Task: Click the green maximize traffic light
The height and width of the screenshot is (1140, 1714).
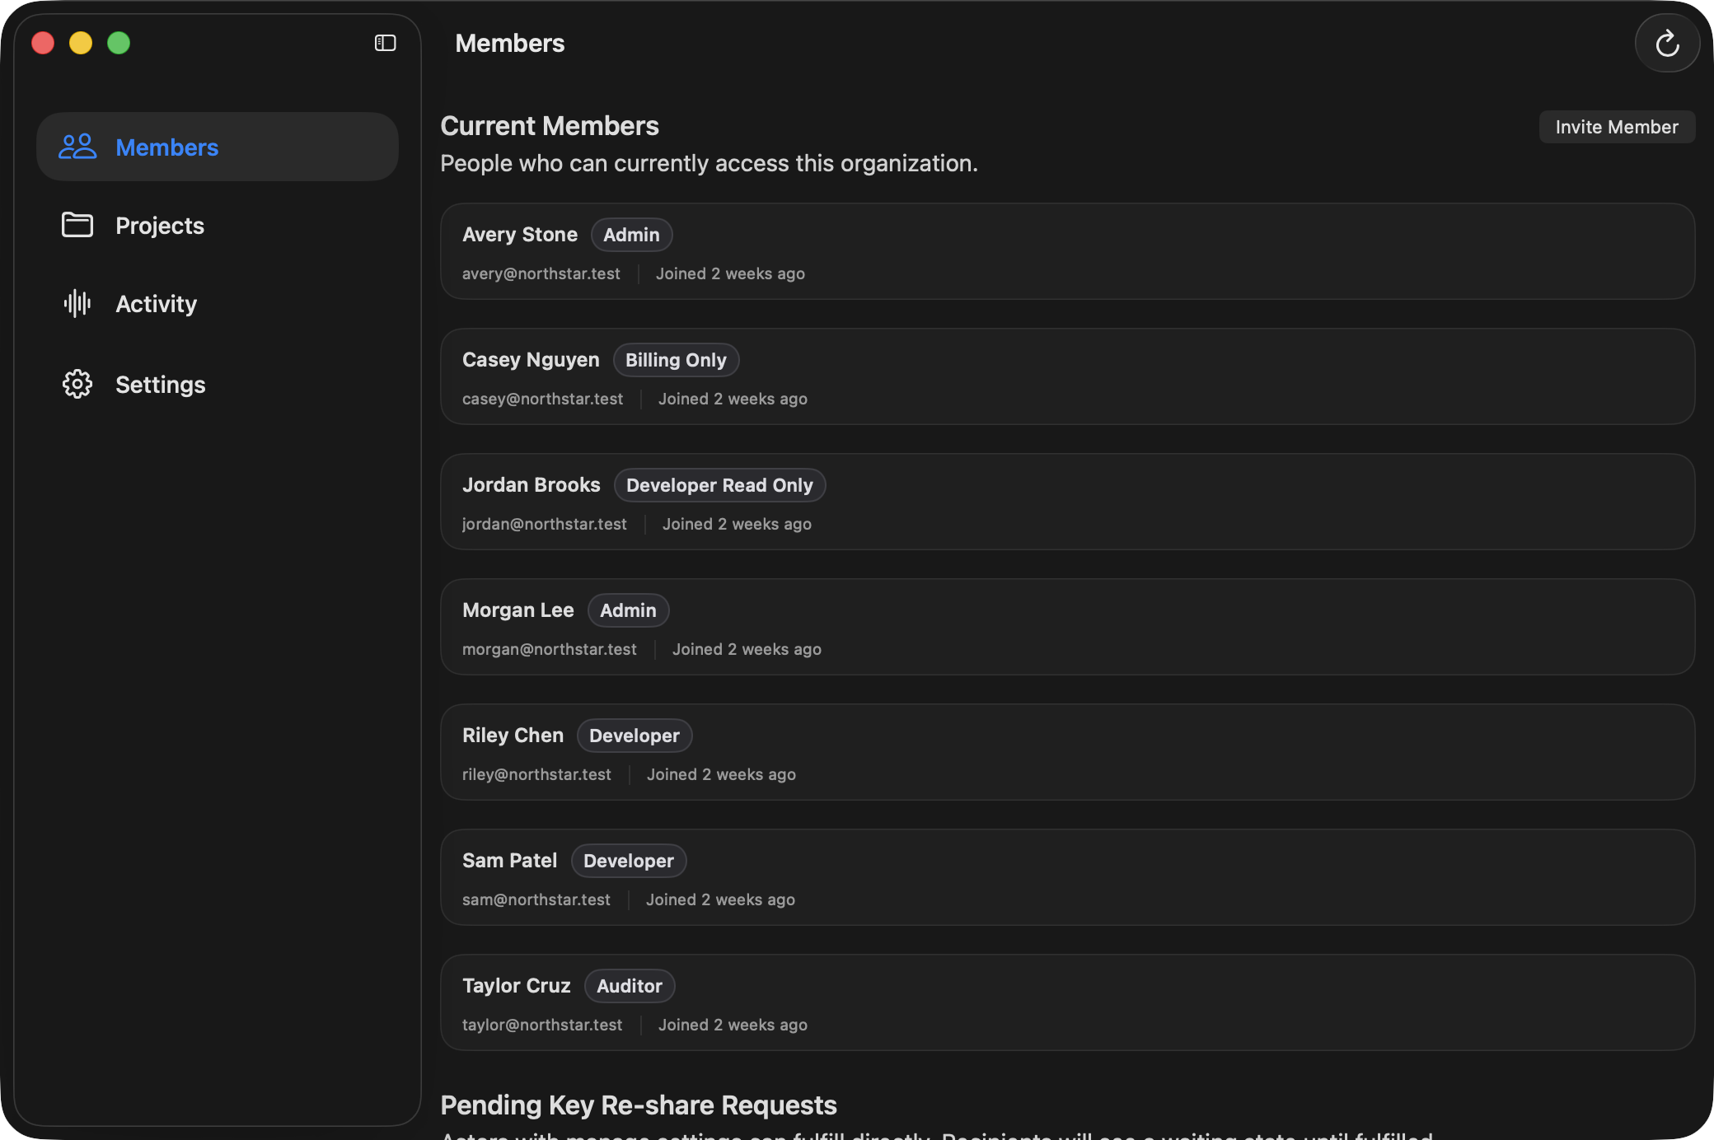Action: click(119, 42)
